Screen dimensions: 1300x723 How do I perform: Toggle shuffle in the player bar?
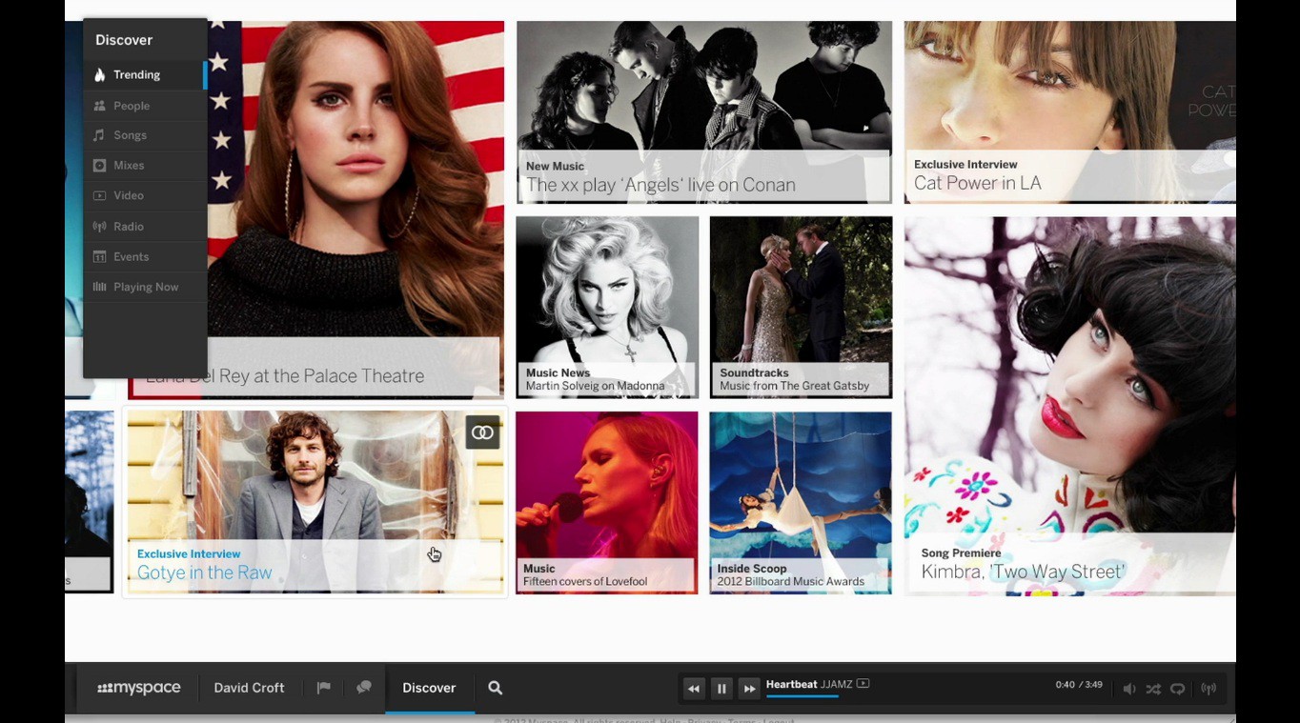tap(1153, 689)
